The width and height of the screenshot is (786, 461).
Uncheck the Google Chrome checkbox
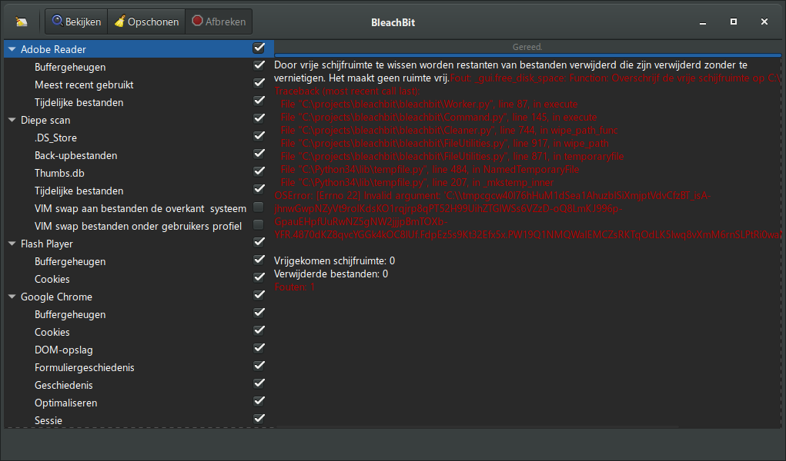pos(259,295)
